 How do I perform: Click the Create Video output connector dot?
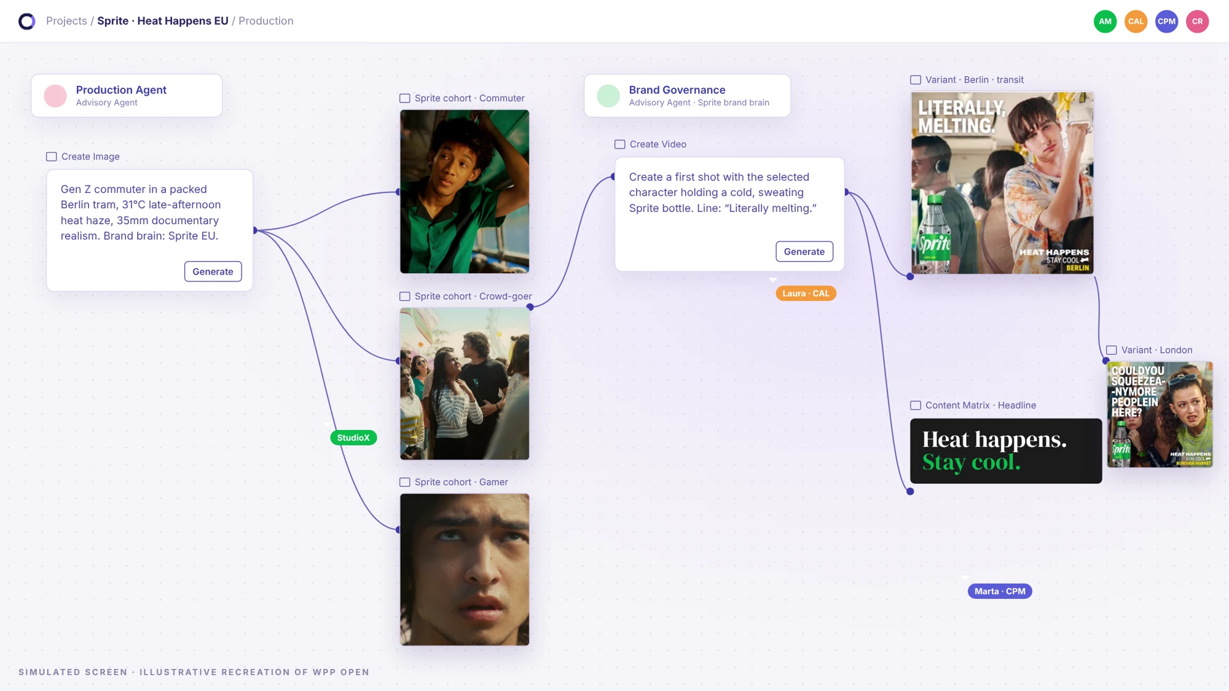coord(846,192)
